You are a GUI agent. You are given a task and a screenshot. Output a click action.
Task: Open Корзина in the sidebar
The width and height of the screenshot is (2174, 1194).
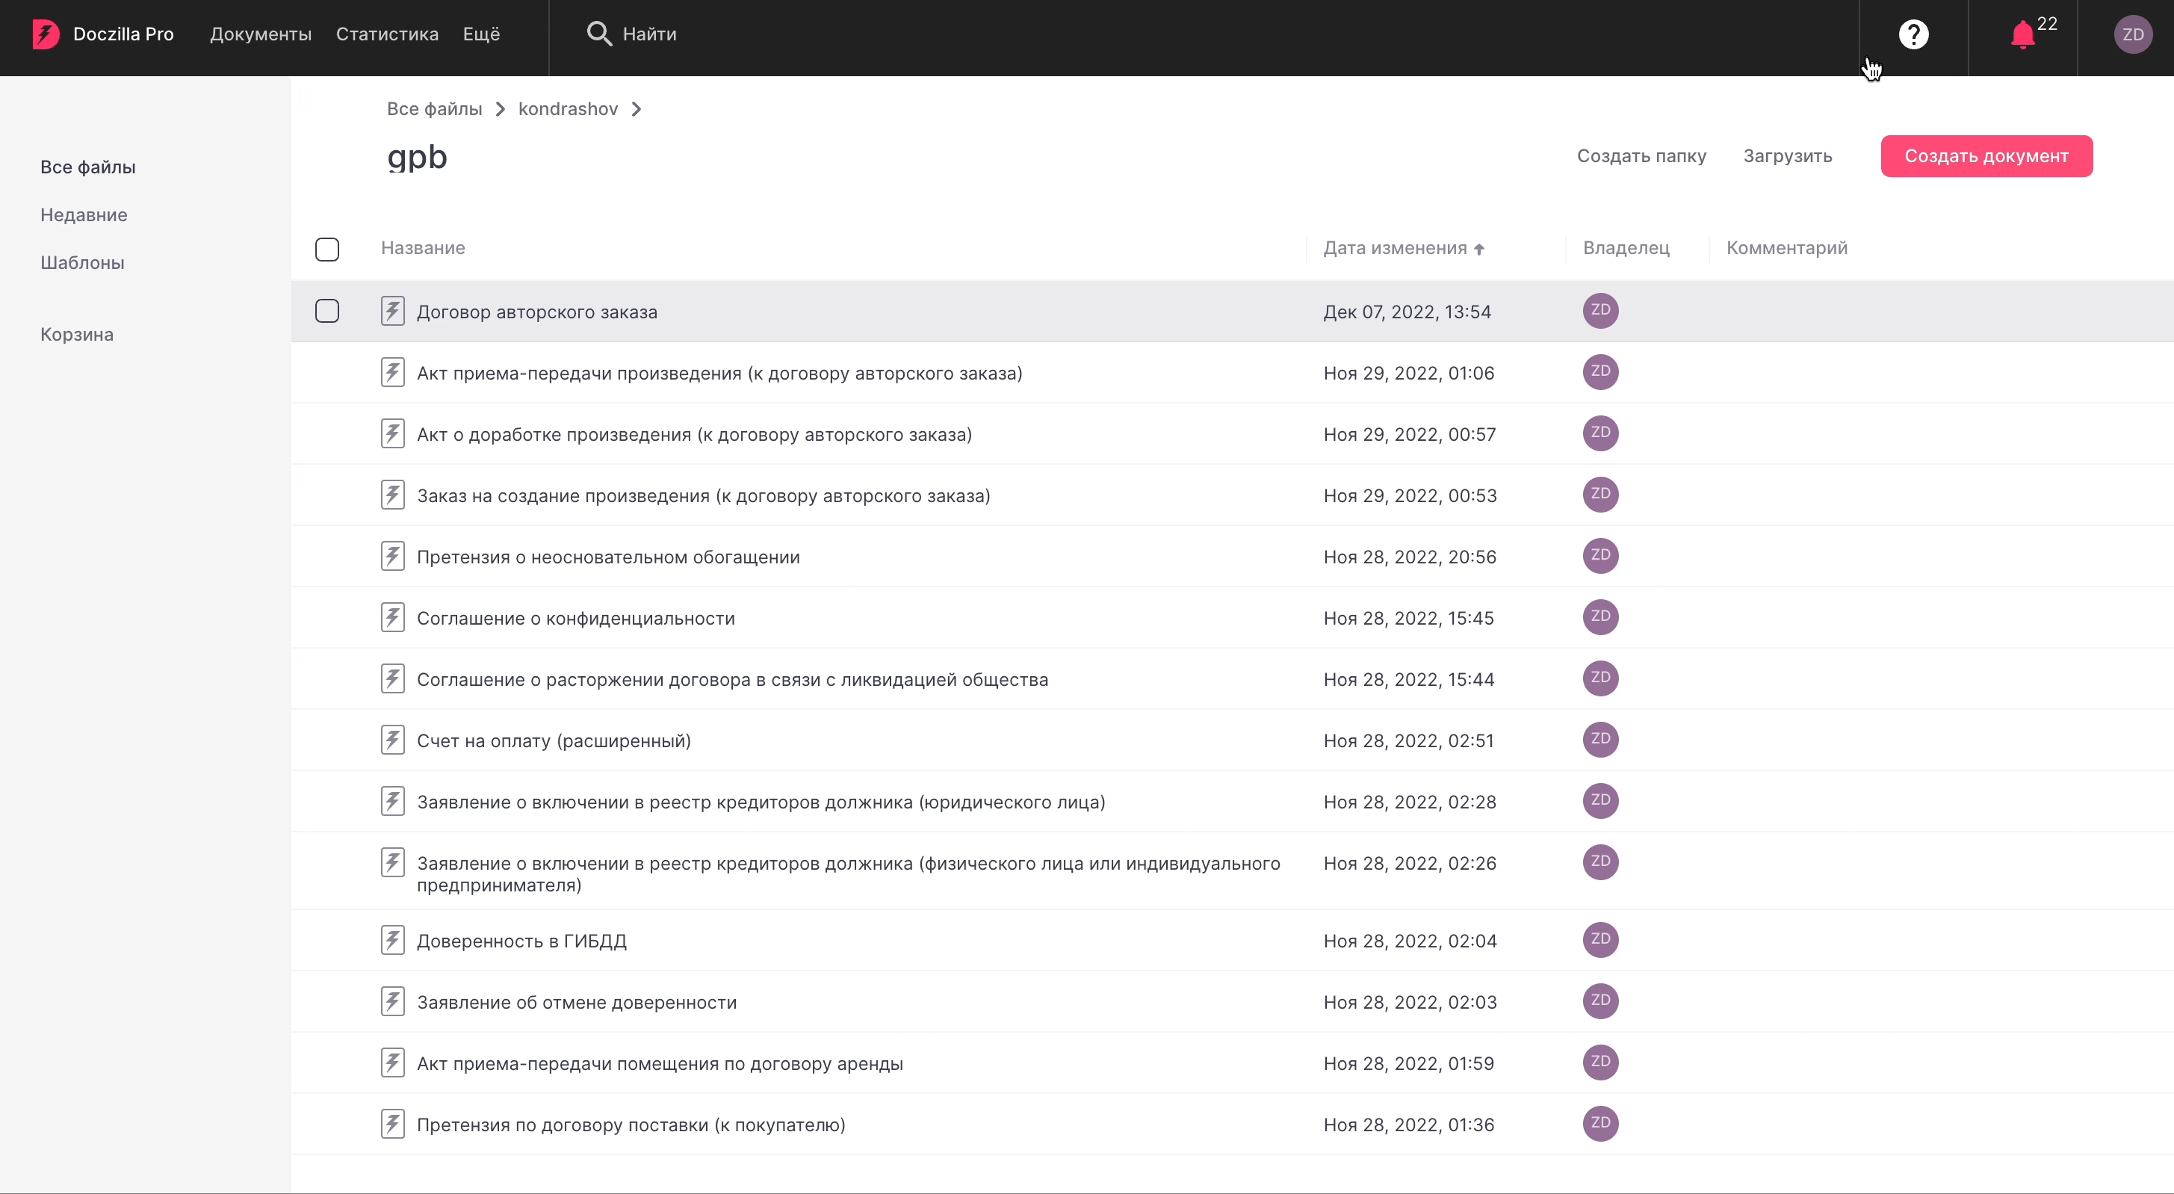click(77, 334)
